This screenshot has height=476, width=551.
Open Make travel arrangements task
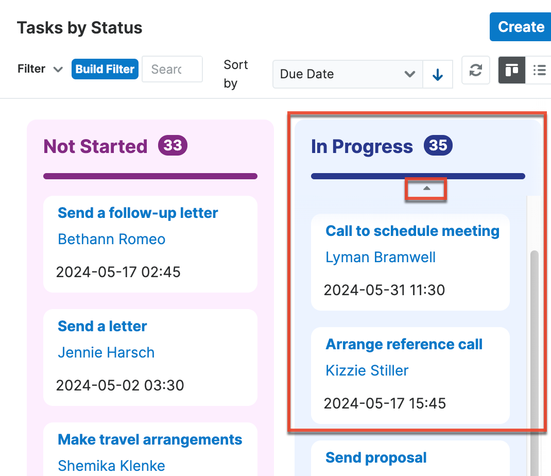150,439
